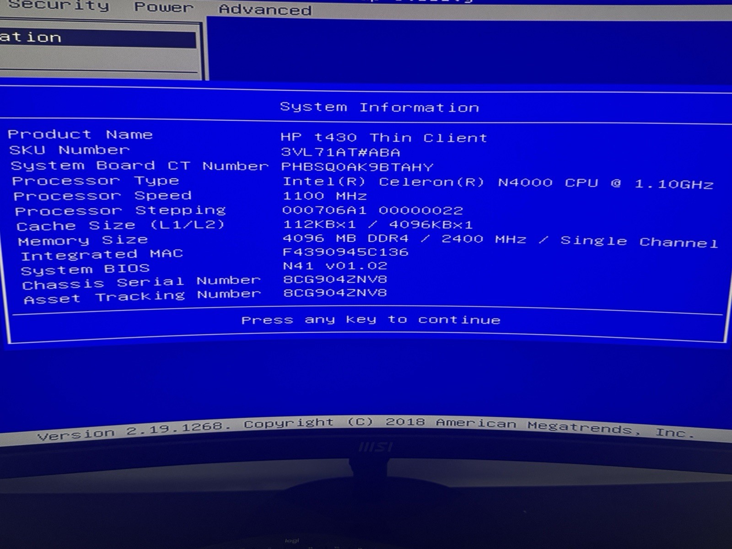
Task: Click the Processor Speed 1100 MHz value
Action: (x=324, y=196)
